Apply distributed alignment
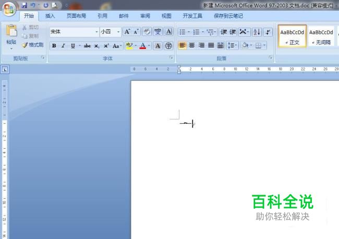 coord(220,45)
